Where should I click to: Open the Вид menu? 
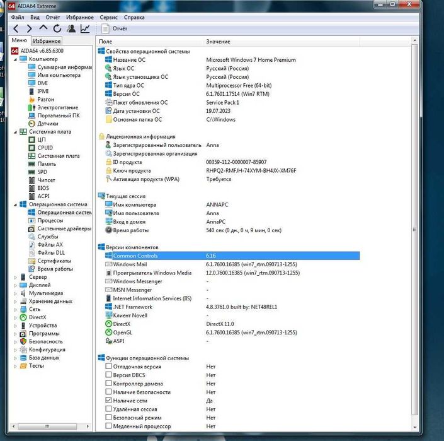coord(35,17)
